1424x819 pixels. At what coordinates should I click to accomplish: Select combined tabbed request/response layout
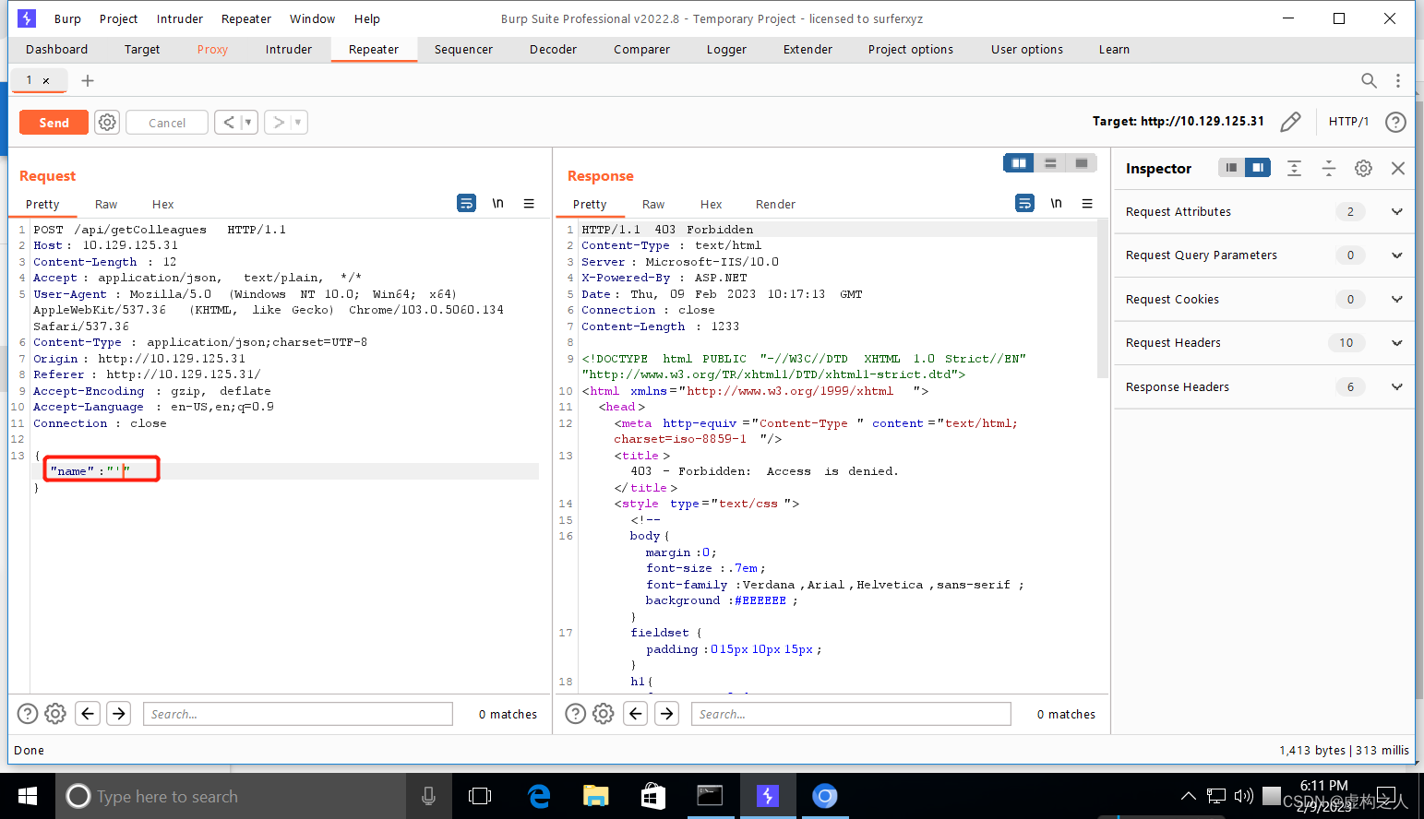[1082, 163]
